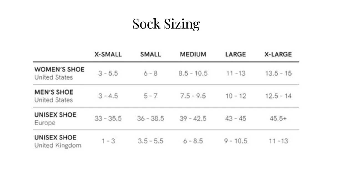Select Europe x-large value 45.5+

tap(278, 119)
